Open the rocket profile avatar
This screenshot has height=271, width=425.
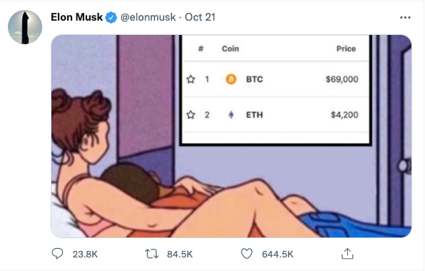pos(25,27)
